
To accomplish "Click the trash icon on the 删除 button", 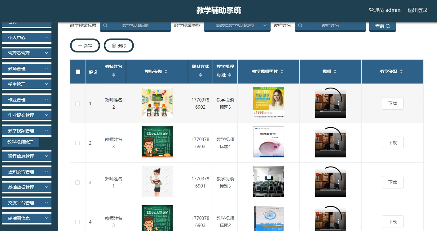I will click(113, 45).
